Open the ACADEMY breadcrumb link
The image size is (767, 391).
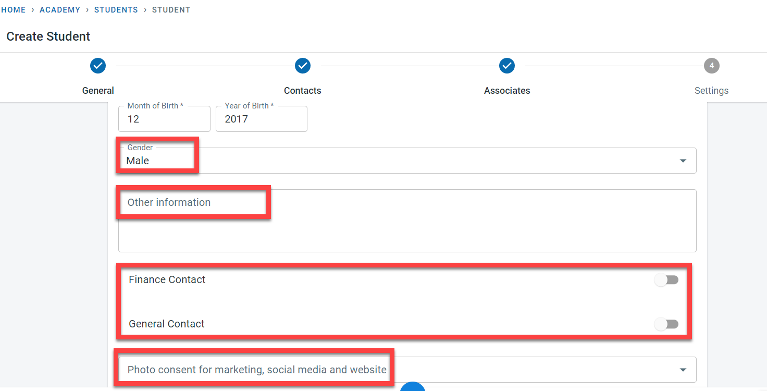point(60,10)
